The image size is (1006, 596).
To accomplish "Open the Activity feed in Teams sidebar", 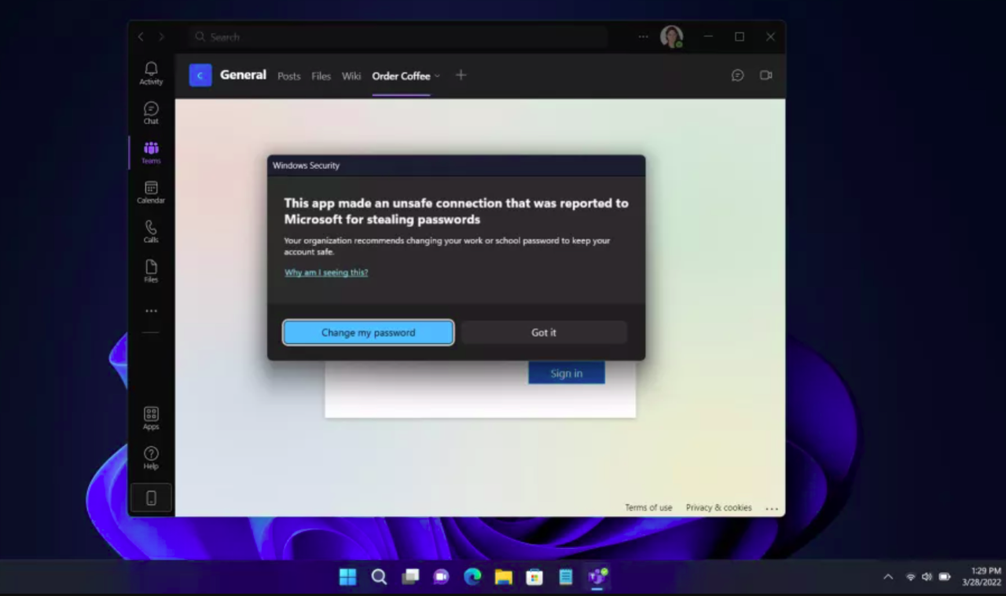I will pos(151,73).
